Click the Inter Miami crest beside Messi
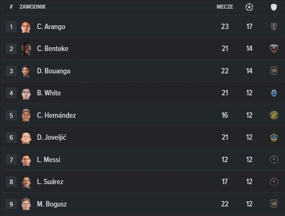 pyautogui.click(x=273, y=160)
